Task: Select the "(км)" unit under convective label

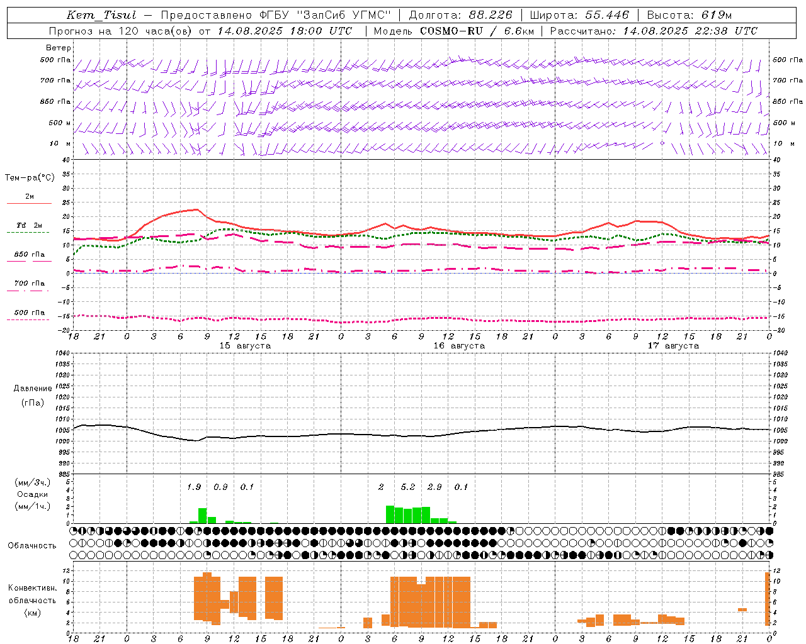Action: [x=32, y=613]
